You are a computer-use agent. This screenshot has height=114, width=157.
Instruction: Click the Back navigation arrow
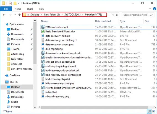pyautogui.click(x=4, y=15)
